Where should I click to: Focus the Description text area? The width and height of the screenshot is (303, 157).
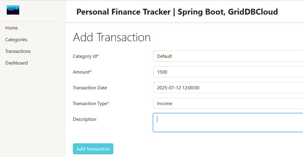pyautogui.click(x=228, y=123)
